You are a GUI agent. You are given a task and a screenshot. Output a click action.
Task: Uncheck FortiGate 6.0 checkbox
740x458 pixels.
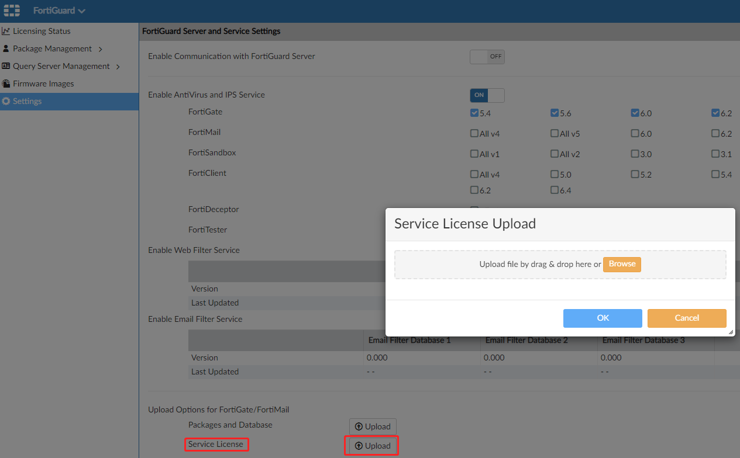(635, 113)
